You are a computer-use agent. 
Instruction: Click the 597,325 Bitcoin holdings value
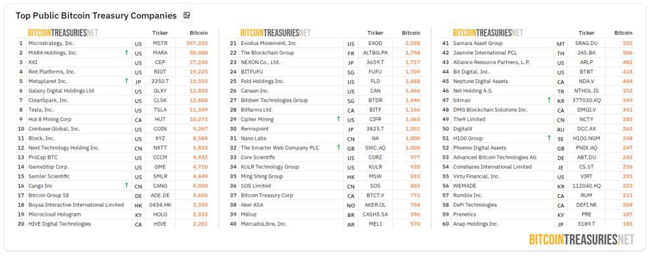[197, 43]
